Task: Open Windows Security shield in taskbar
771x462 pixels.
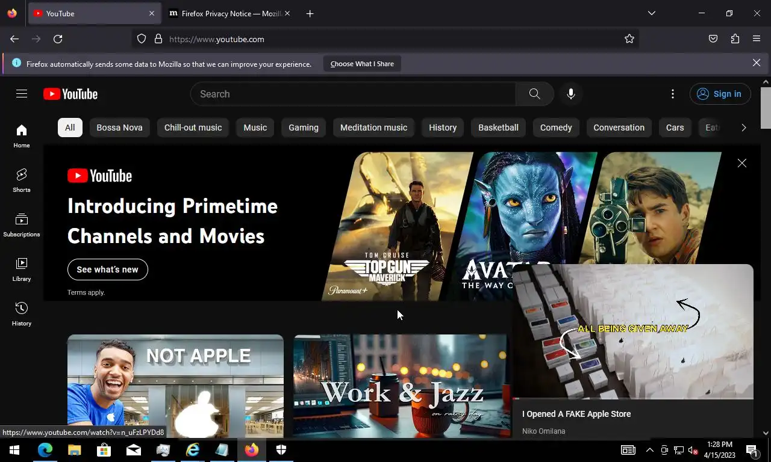Action: coord(281,450)
